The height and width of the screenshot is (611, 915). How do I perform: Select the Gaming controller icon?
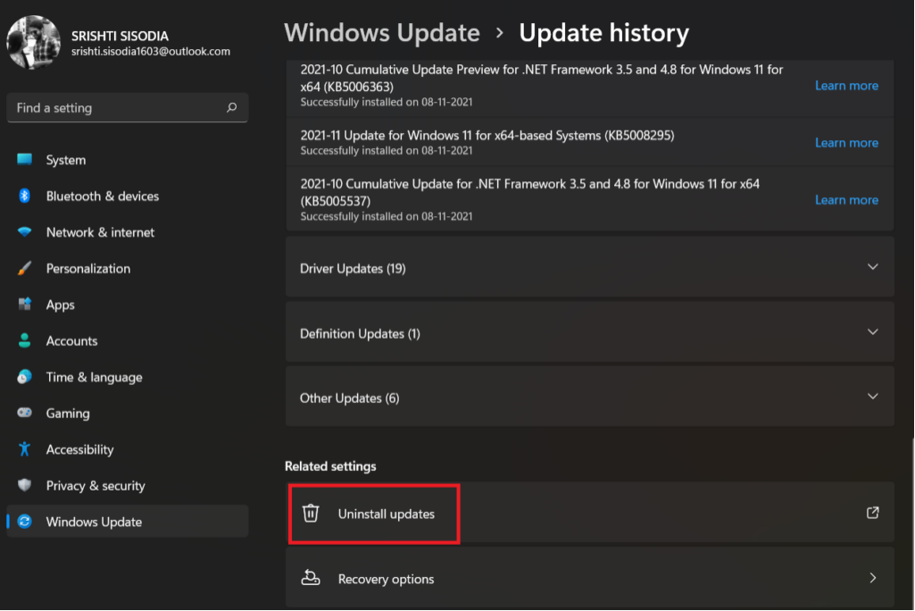click(x=24, y=413)
